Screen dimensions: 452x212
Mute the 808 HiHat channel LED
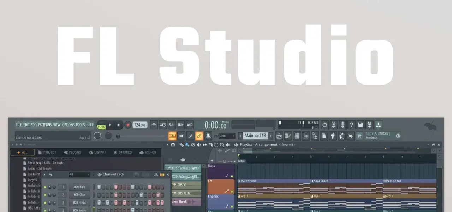coord(45,202)
